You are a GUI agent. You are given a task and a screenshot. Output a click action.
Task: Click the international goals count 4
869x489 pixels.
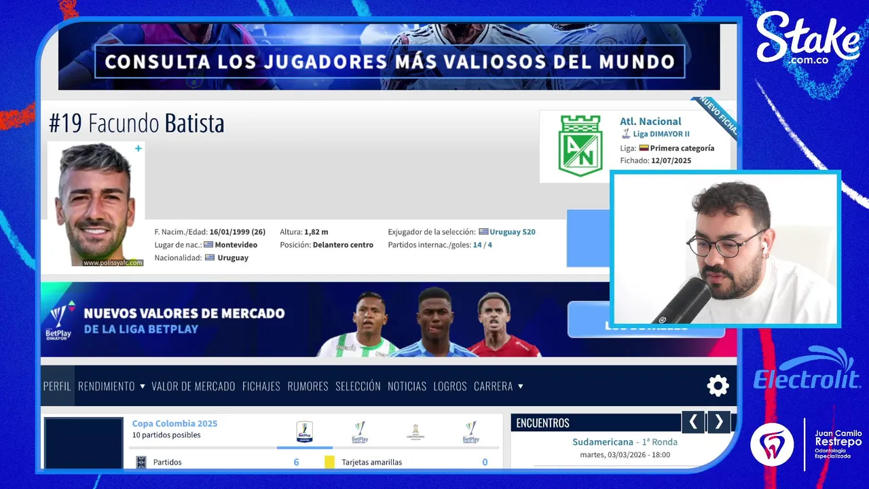click(489, 244)
